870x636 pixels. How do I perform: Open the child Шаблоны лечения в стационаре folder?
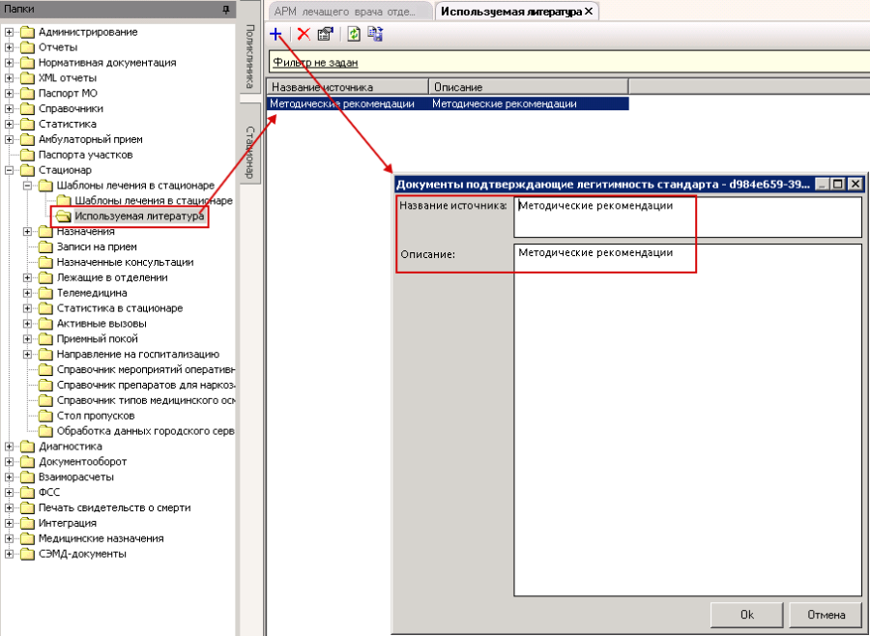tap(154, 201)
